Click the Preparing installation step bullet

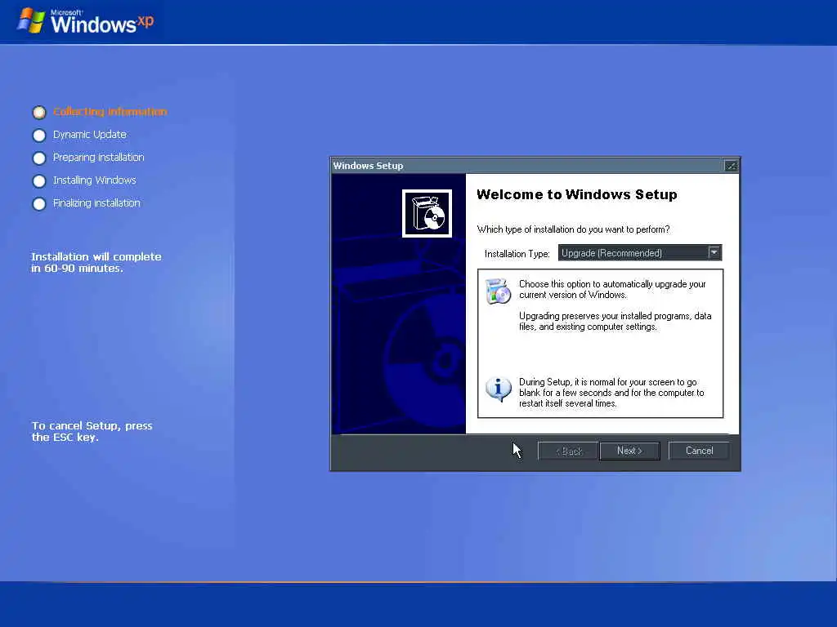pyautogui.click(x=39, y=158)
